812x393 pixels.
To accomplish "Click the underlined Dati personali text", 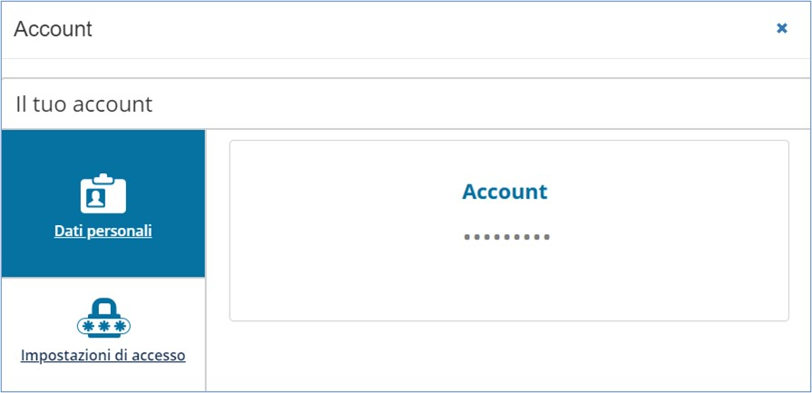I will (x=103, y=231).
